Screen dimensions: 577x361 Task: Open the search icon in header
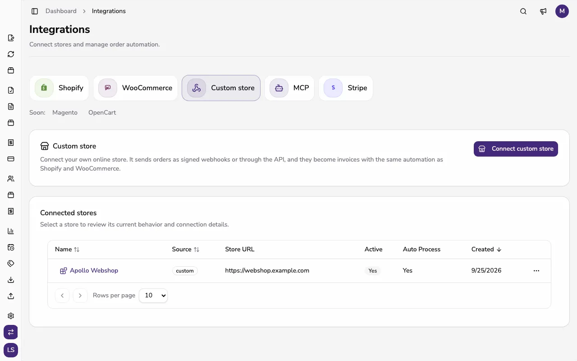[523, 11]
